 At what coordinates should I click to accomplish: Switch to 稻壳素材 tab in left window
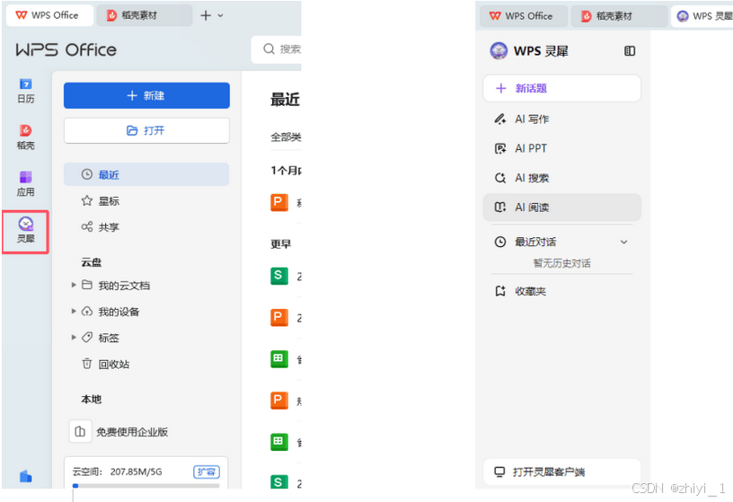click(x=144, y=15)
